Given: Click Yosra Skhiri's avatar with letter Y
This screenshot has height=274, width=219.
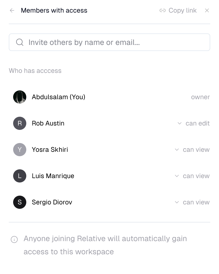Looking at the screenshot, I should [x=19, y=150].
